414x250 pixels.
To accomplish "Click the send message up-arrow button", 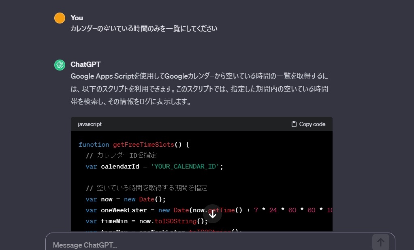I will pyautogui.click(x=380, y=242).
